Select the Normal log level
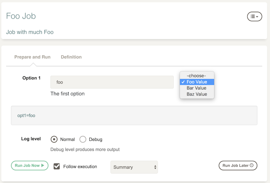This screenshot has width=270, height=183. click(54, 139)
